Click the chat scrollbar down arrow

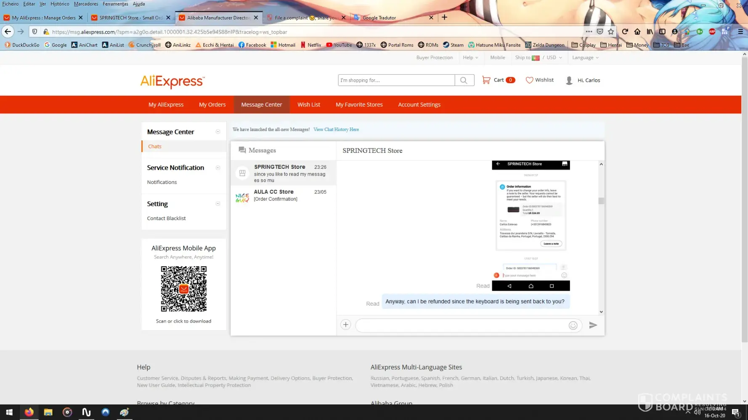pyautogui.click(x=601, y=312)
